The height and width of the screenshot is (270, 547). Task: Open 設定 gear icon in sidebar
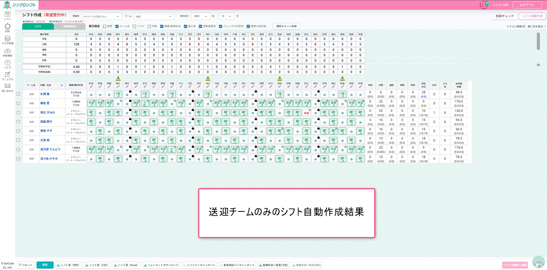[7, 26]
